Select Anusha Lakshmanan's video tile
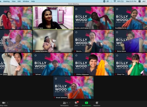The height and width of the screenshot is (107, 147). pyautogui.click(x=94, y=18)
